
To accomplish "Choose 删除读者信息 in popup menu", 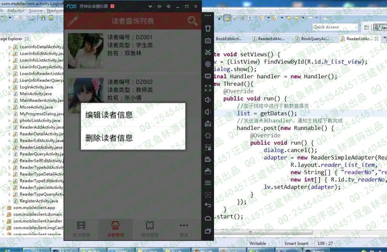I will pyautogui.click(x=133, y=138).
